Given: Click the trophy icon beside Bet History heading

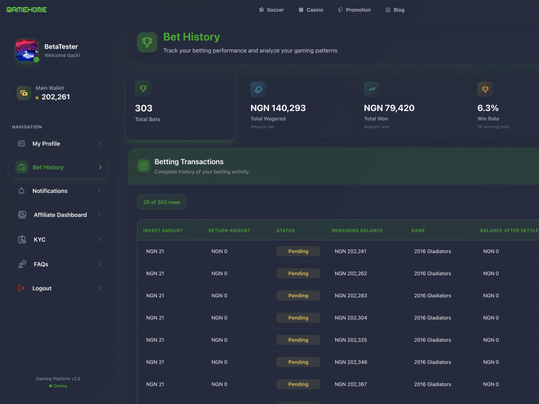Looking at the screenshot, I should point(147,42).
